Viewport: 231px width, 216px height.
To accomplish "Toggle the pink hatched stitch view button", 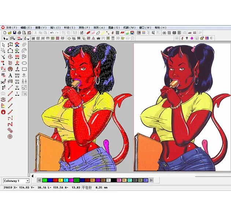I will [93, 33].
